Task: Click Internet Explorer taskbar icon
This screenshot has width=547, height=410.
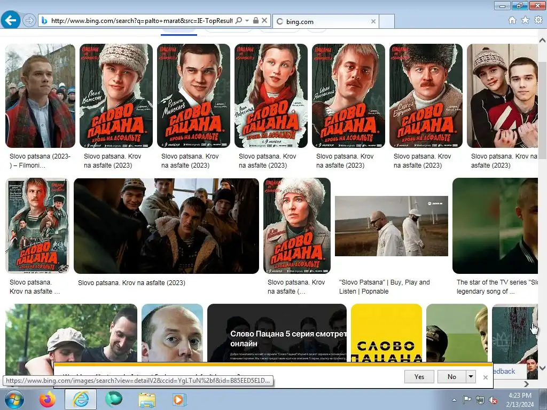Action: click(81, 399)
